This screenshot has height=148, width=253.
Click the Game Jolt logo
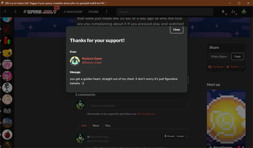click(x=40, y=12)
